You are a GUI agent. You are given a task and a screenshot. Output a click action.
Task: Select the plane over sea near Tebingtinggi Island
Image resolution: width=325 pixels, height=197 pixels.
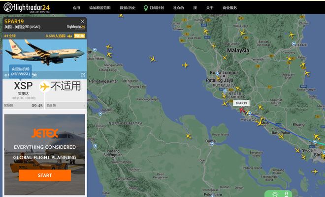coord(315,171)
